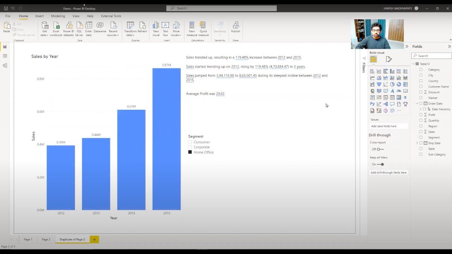Open More visuals dropdown

(x=176, y=29)
